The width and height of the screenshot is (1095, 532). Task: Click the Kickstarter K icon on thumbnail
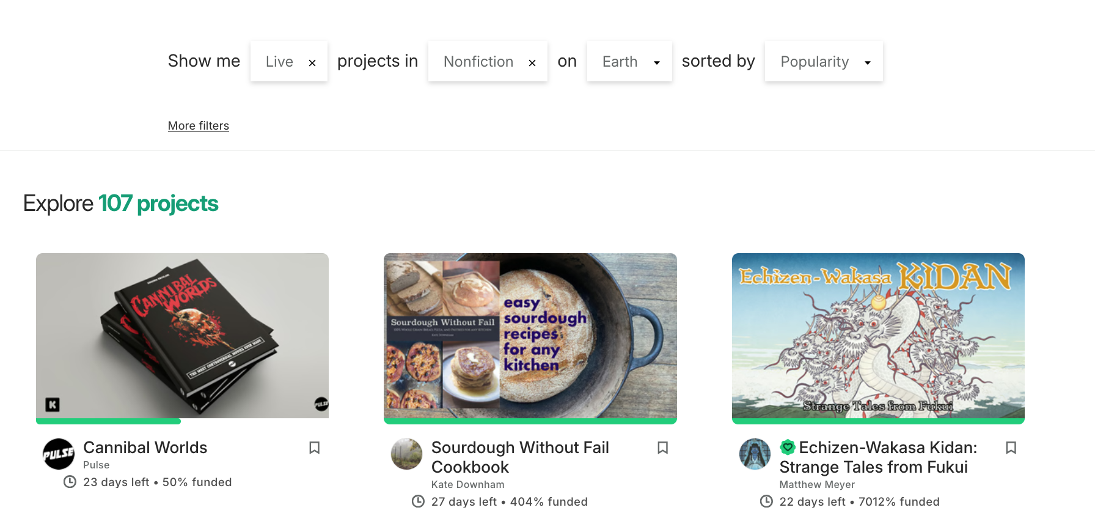53,404
